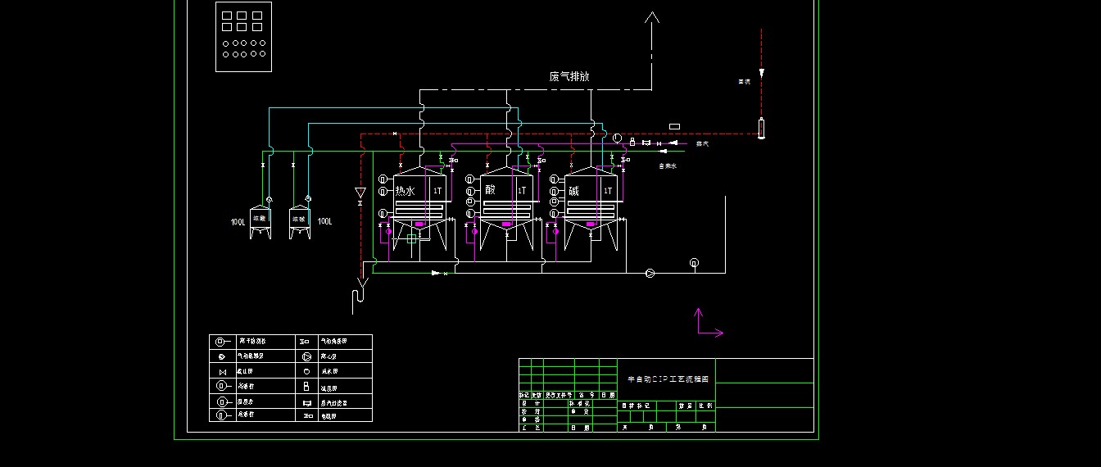Select the diaphragm pump above the 浓碱 tank
Image resolution: width=1101 pixels, height=467 pixels.
point(308,197)
